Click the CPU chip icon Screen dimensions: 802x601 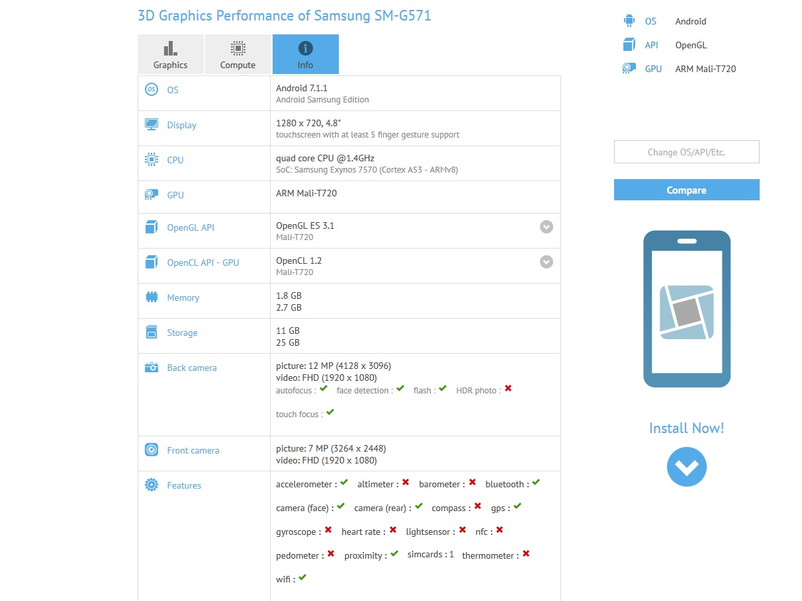click(x=152, y=159)
